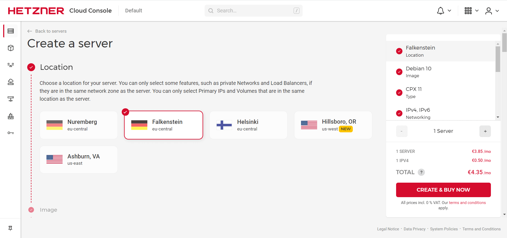Select the Helsinki location card

tap(248, 125)
